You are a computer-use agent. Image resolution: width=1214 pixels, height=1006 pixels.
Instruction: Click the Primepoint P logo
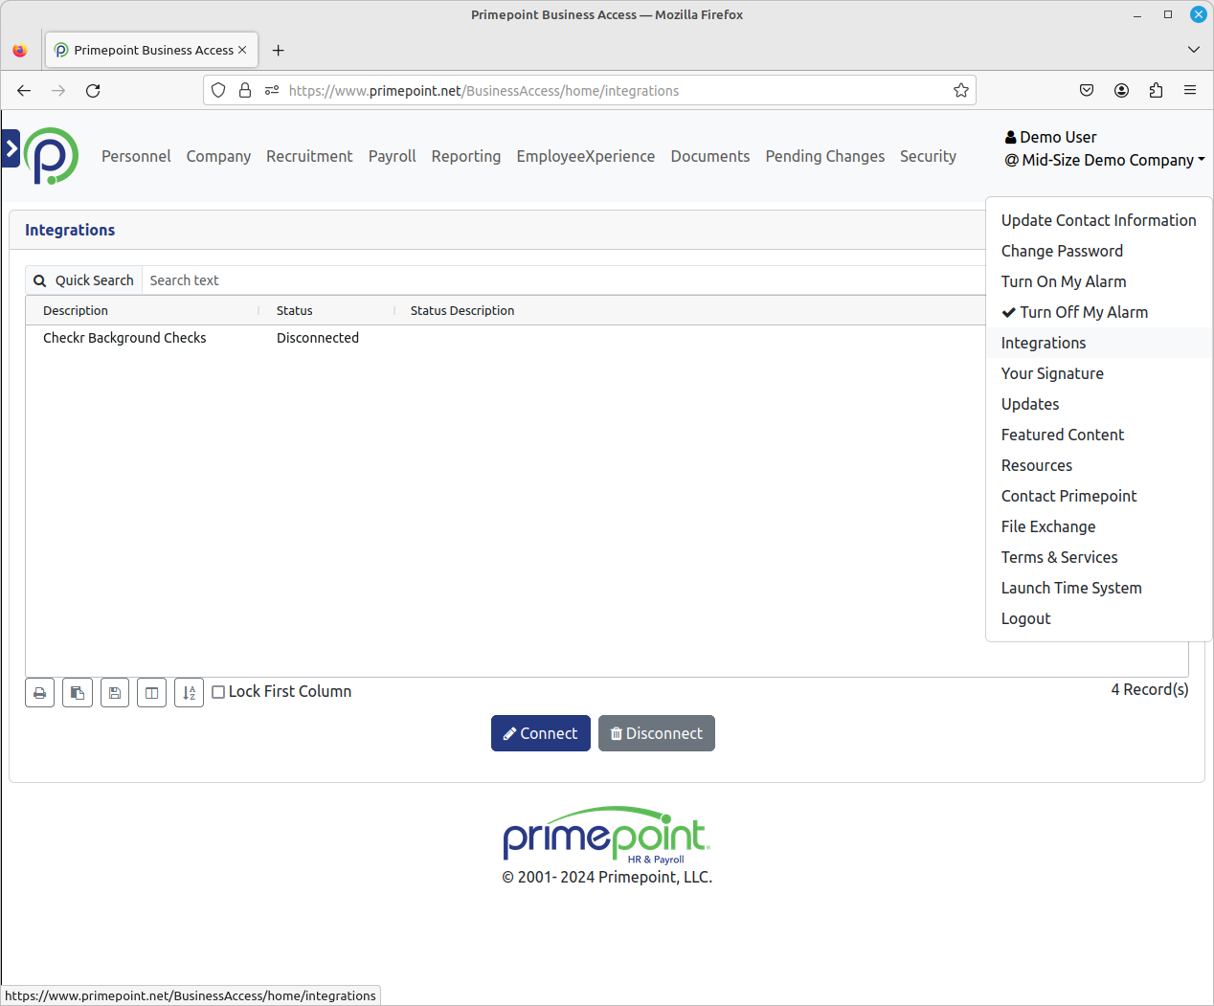(x=52, y=156)
